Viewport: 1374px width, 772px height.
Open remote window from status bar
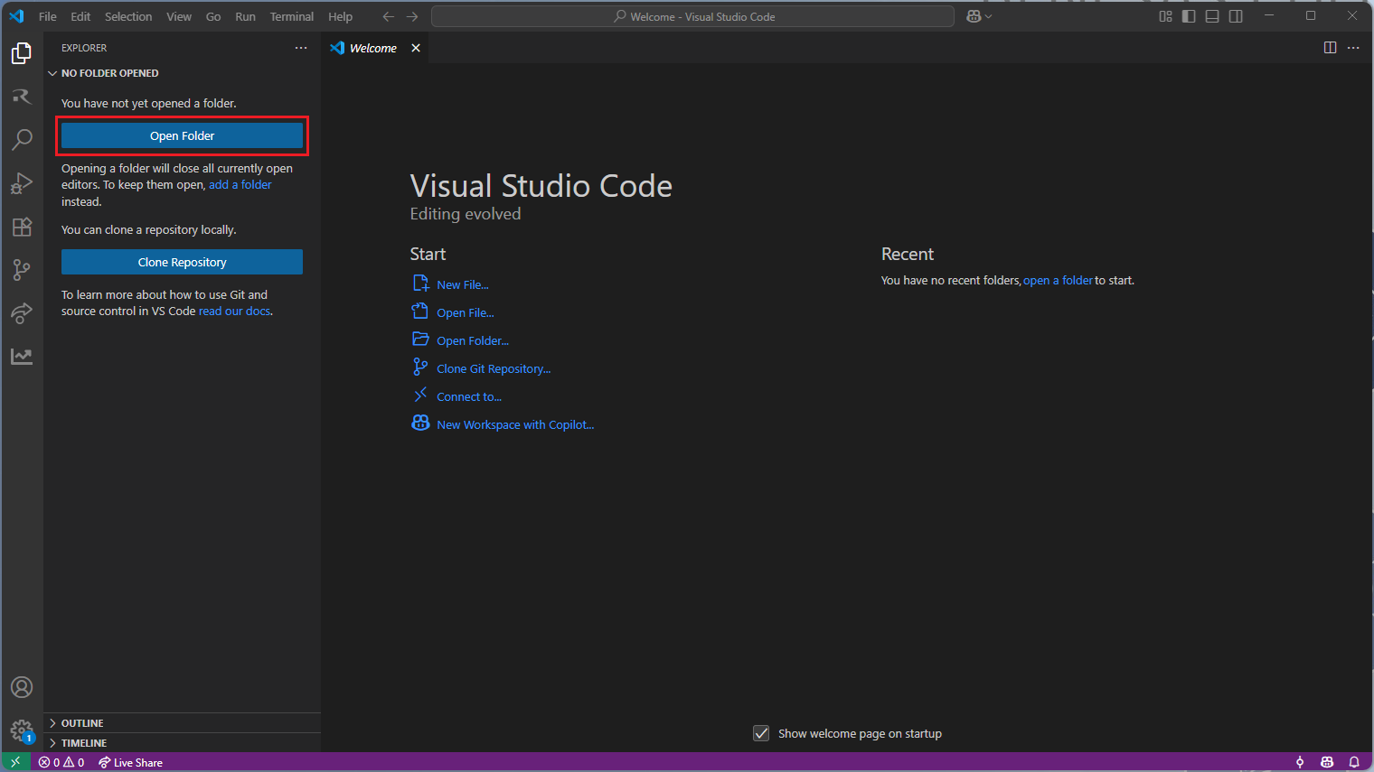[x=15, y=762]
